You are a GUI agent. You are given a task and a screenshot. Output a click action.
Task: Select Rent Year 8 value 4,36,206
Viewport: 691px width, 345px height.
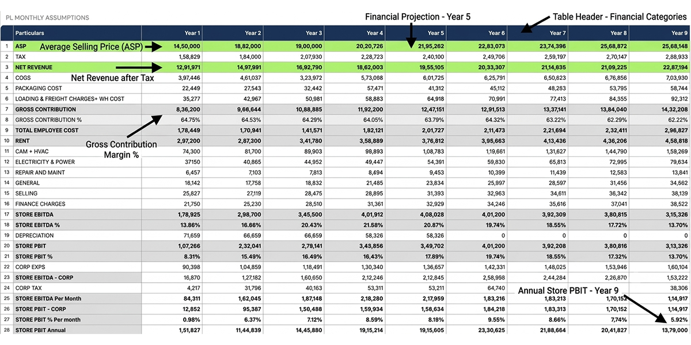click(x=614, y=141)
